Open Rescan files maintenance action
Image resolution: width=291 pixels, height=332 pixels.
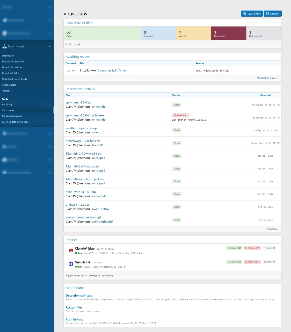point(74,308)
